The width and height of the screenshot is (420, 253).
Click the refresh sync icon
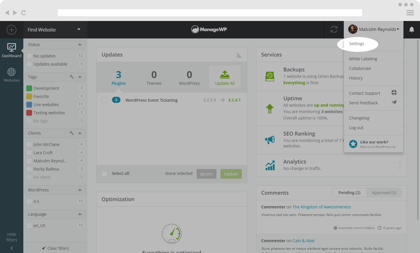coord(334,29)
